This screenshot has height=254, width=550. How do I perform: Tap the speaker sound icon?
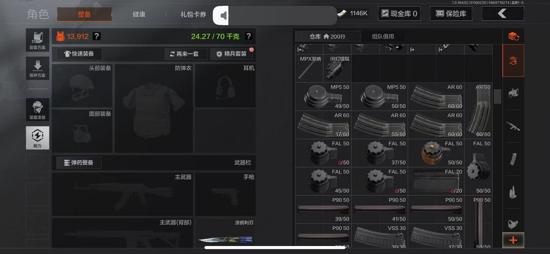point(224,15)
